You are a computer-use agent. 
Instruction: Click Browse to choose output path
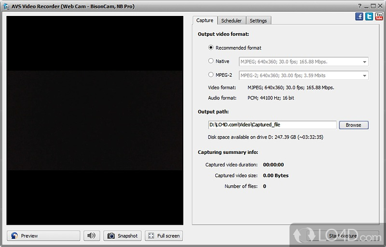tap(353, 125)
